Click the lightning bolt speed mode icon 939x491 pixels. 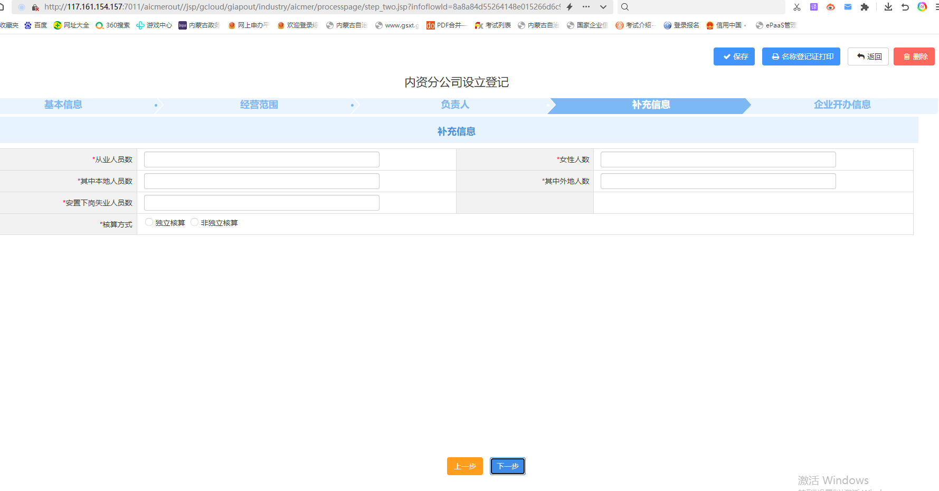pos(570,7)
